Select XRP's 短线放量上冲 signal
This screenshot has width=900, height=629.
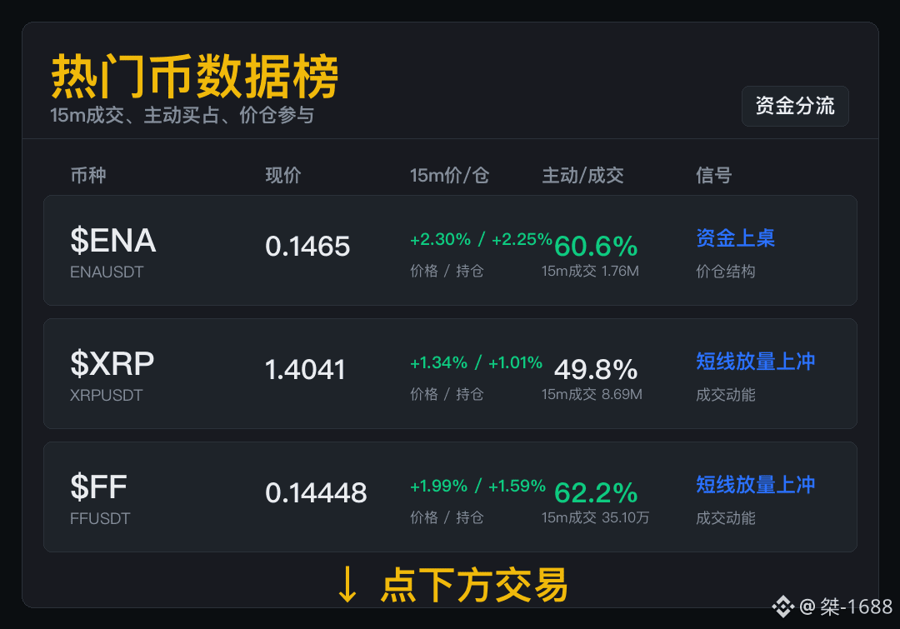(x=755, y=362)
